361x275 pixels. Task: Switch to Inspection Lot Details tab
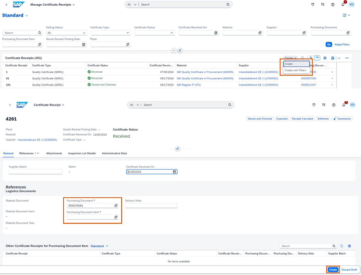click(x=82, y=153)
